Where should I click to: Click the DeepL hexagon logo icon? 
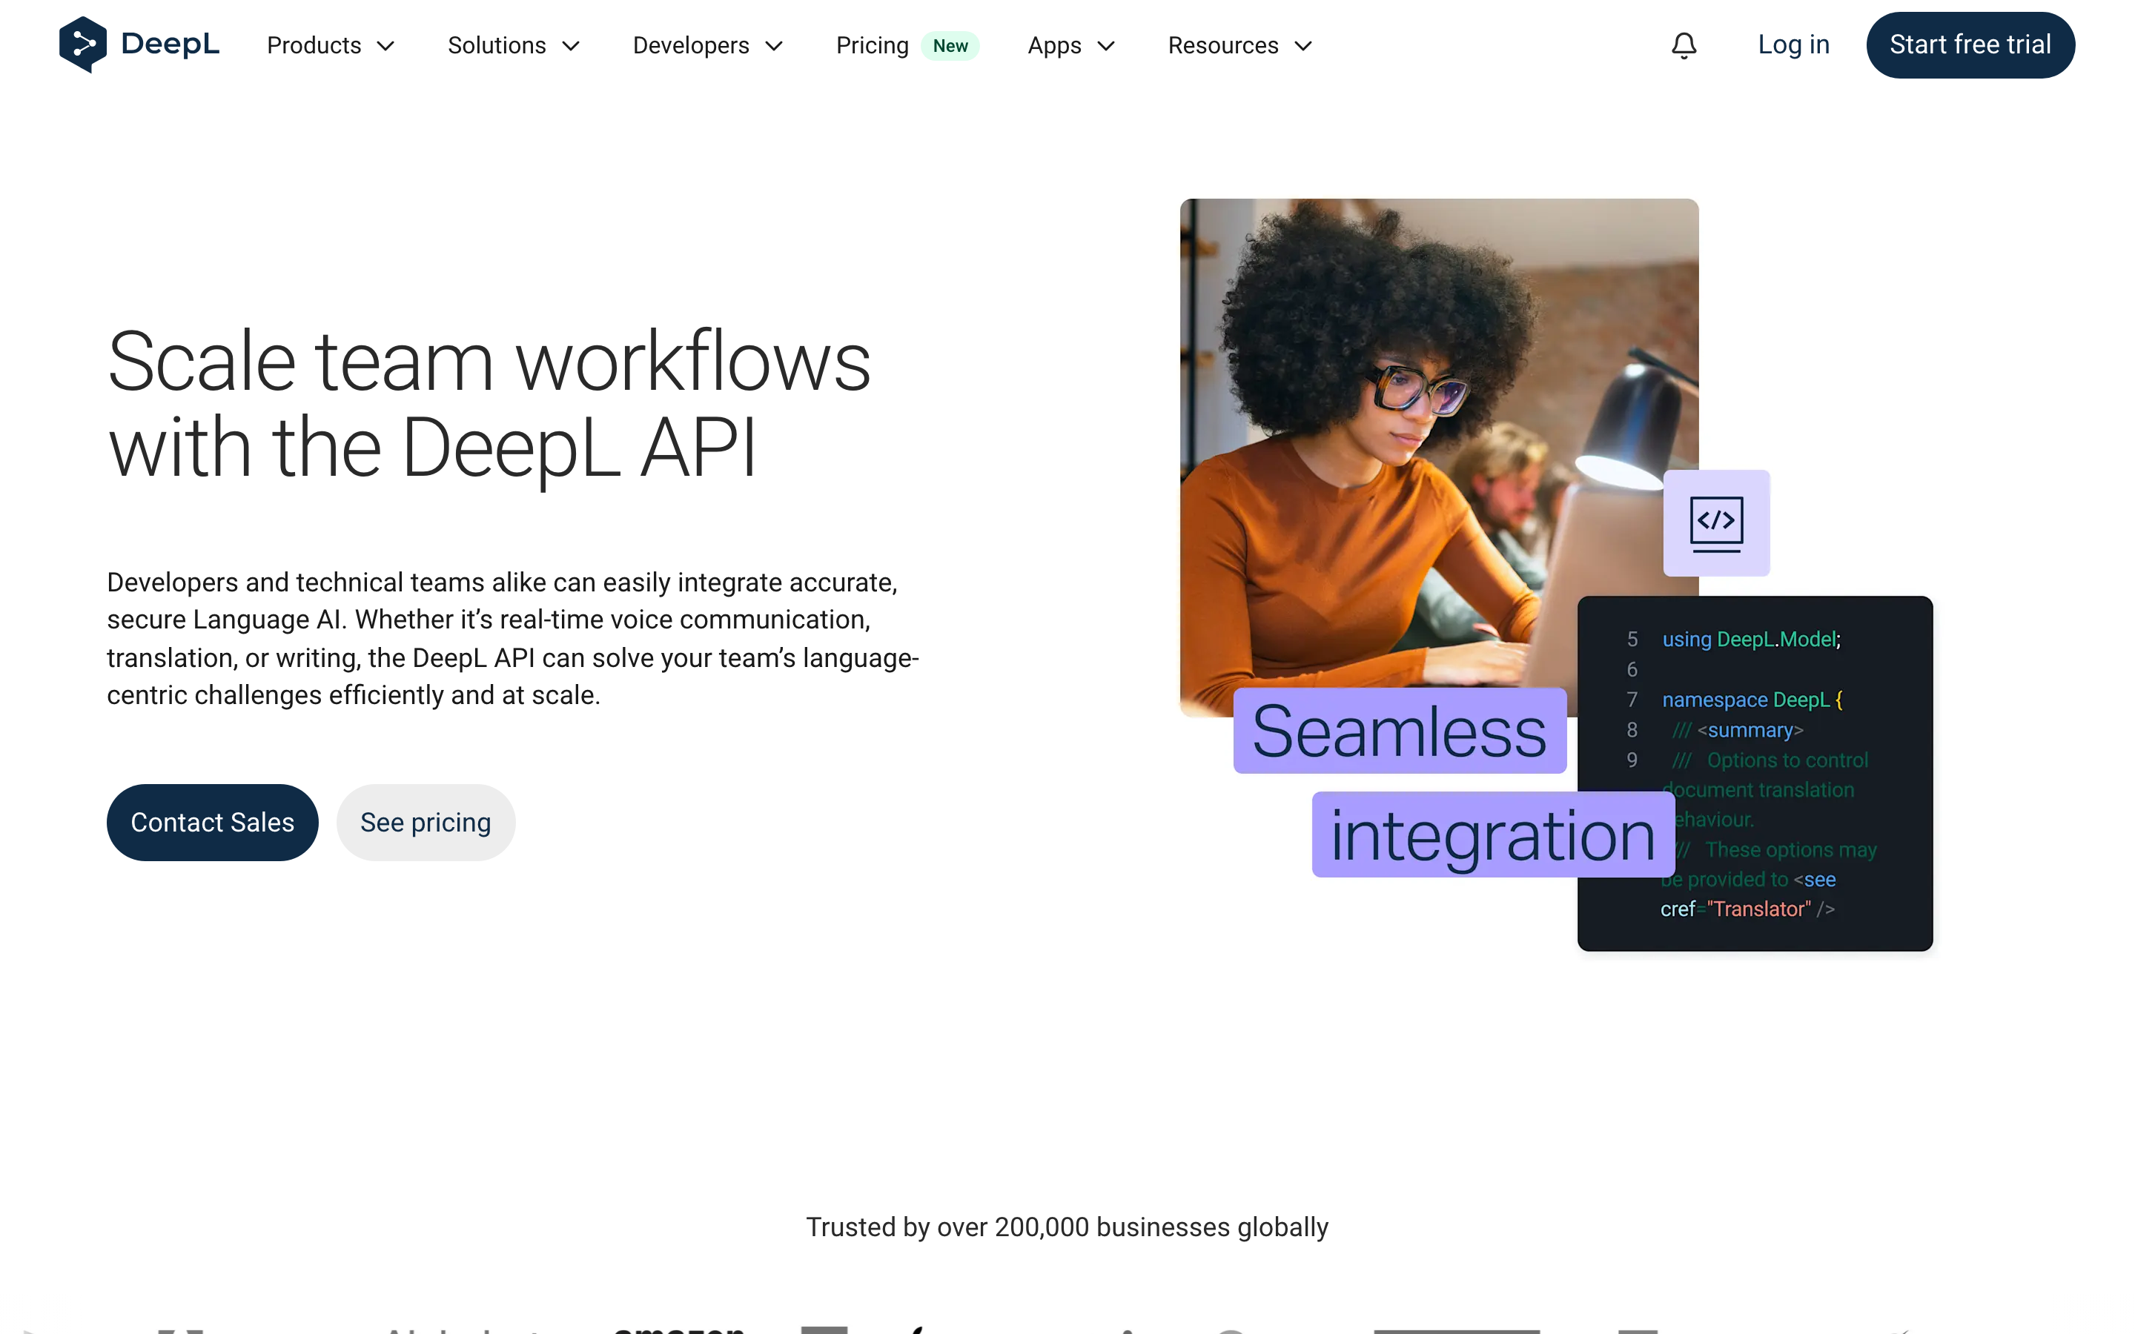pyautogui.click(x=83, y=44)
